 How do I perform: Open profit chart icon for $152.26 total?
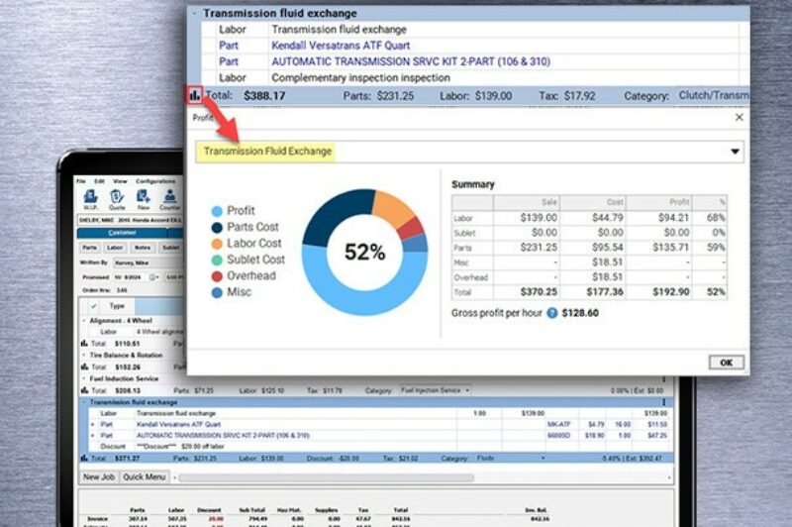[x=84, y=367]
